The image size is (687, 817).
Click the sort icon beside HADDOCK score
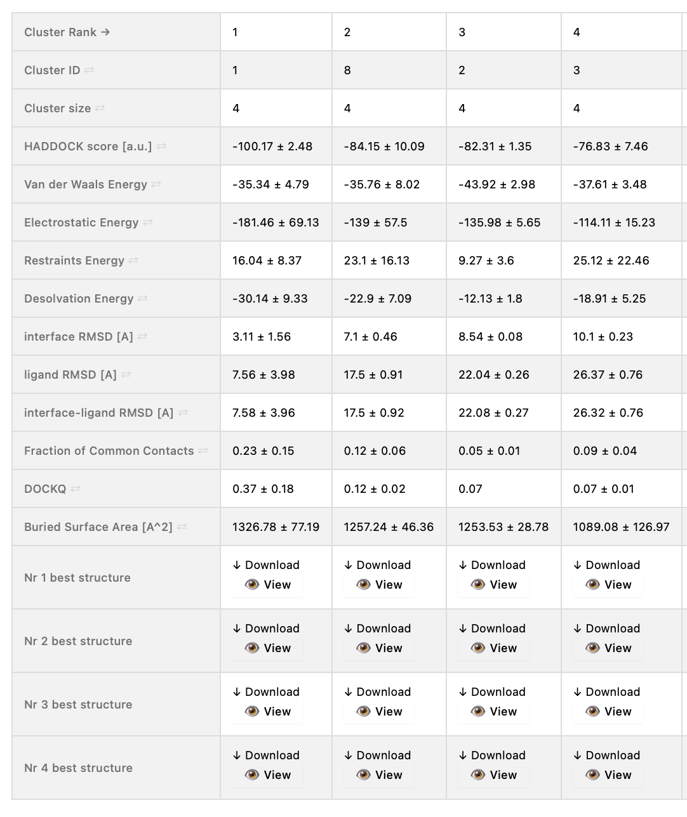(161, 147)
